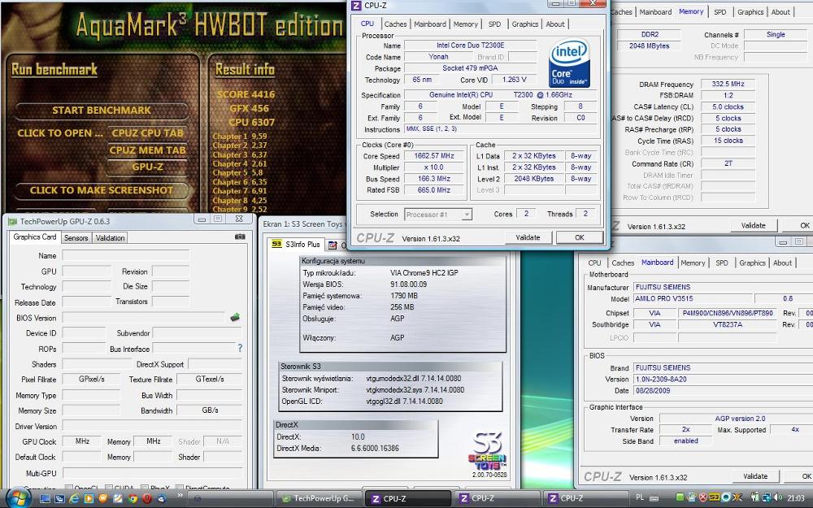Select the S3Info Plus tab
The height and width of the screenshot is (508, 813).
click(x=297, y=244)
